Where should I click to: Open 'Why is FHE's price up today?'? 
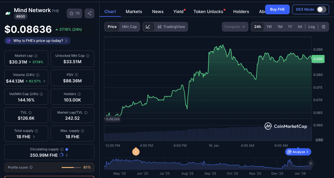pos(37,41)
